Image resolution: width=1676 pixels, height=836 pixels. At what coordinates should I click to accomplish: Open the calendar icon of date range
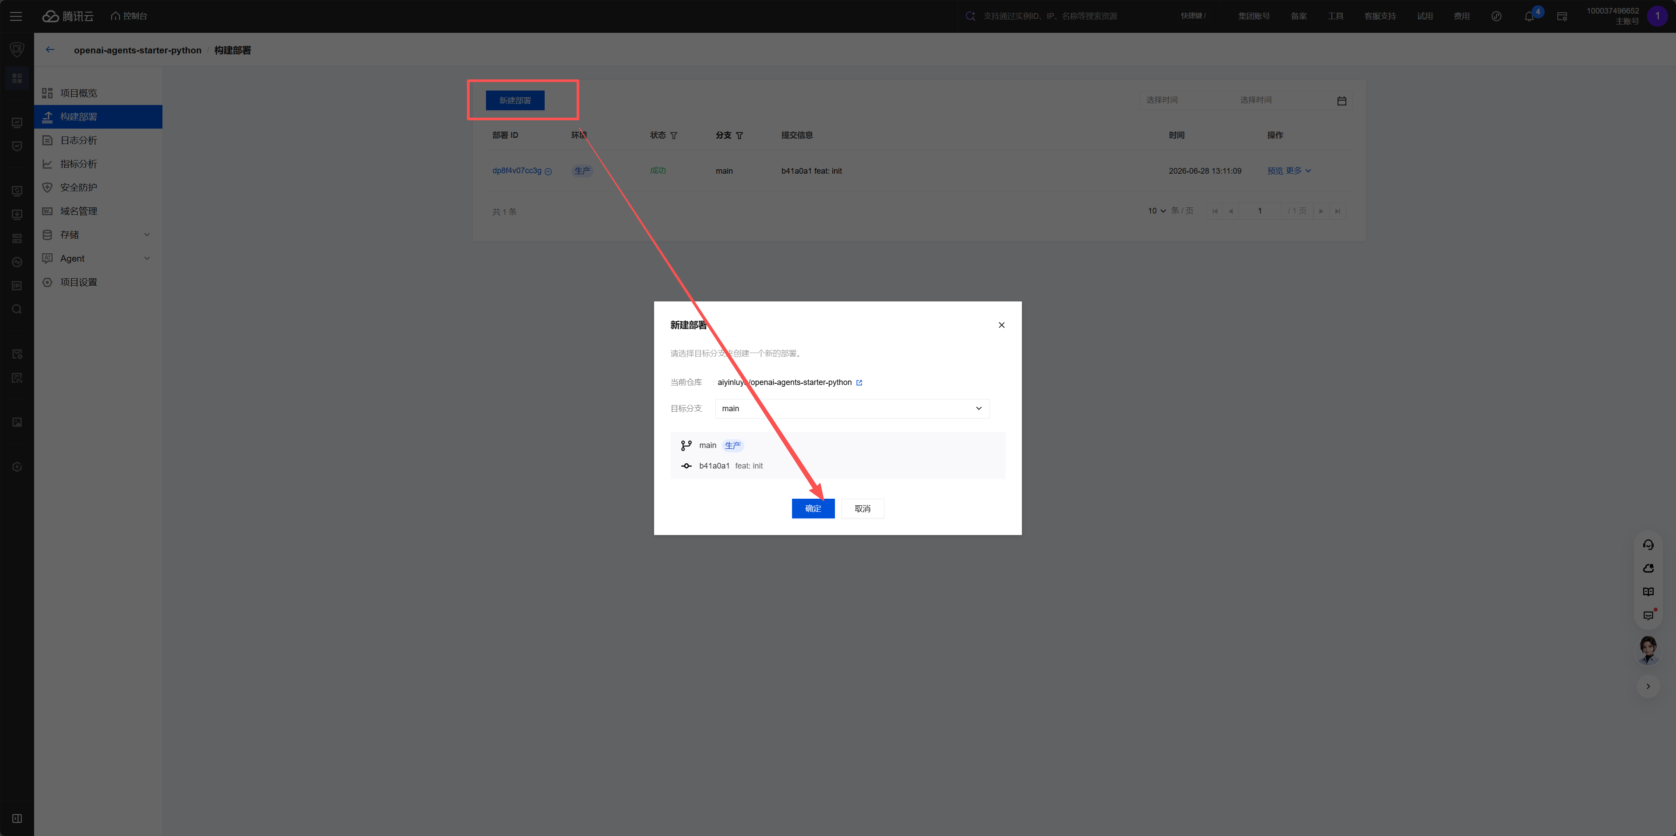1342,101
